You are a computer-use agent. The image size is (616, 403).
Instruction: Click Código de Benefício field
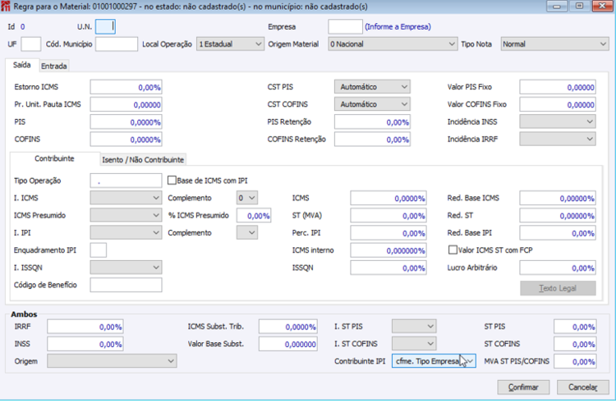(x=126, y=285)
